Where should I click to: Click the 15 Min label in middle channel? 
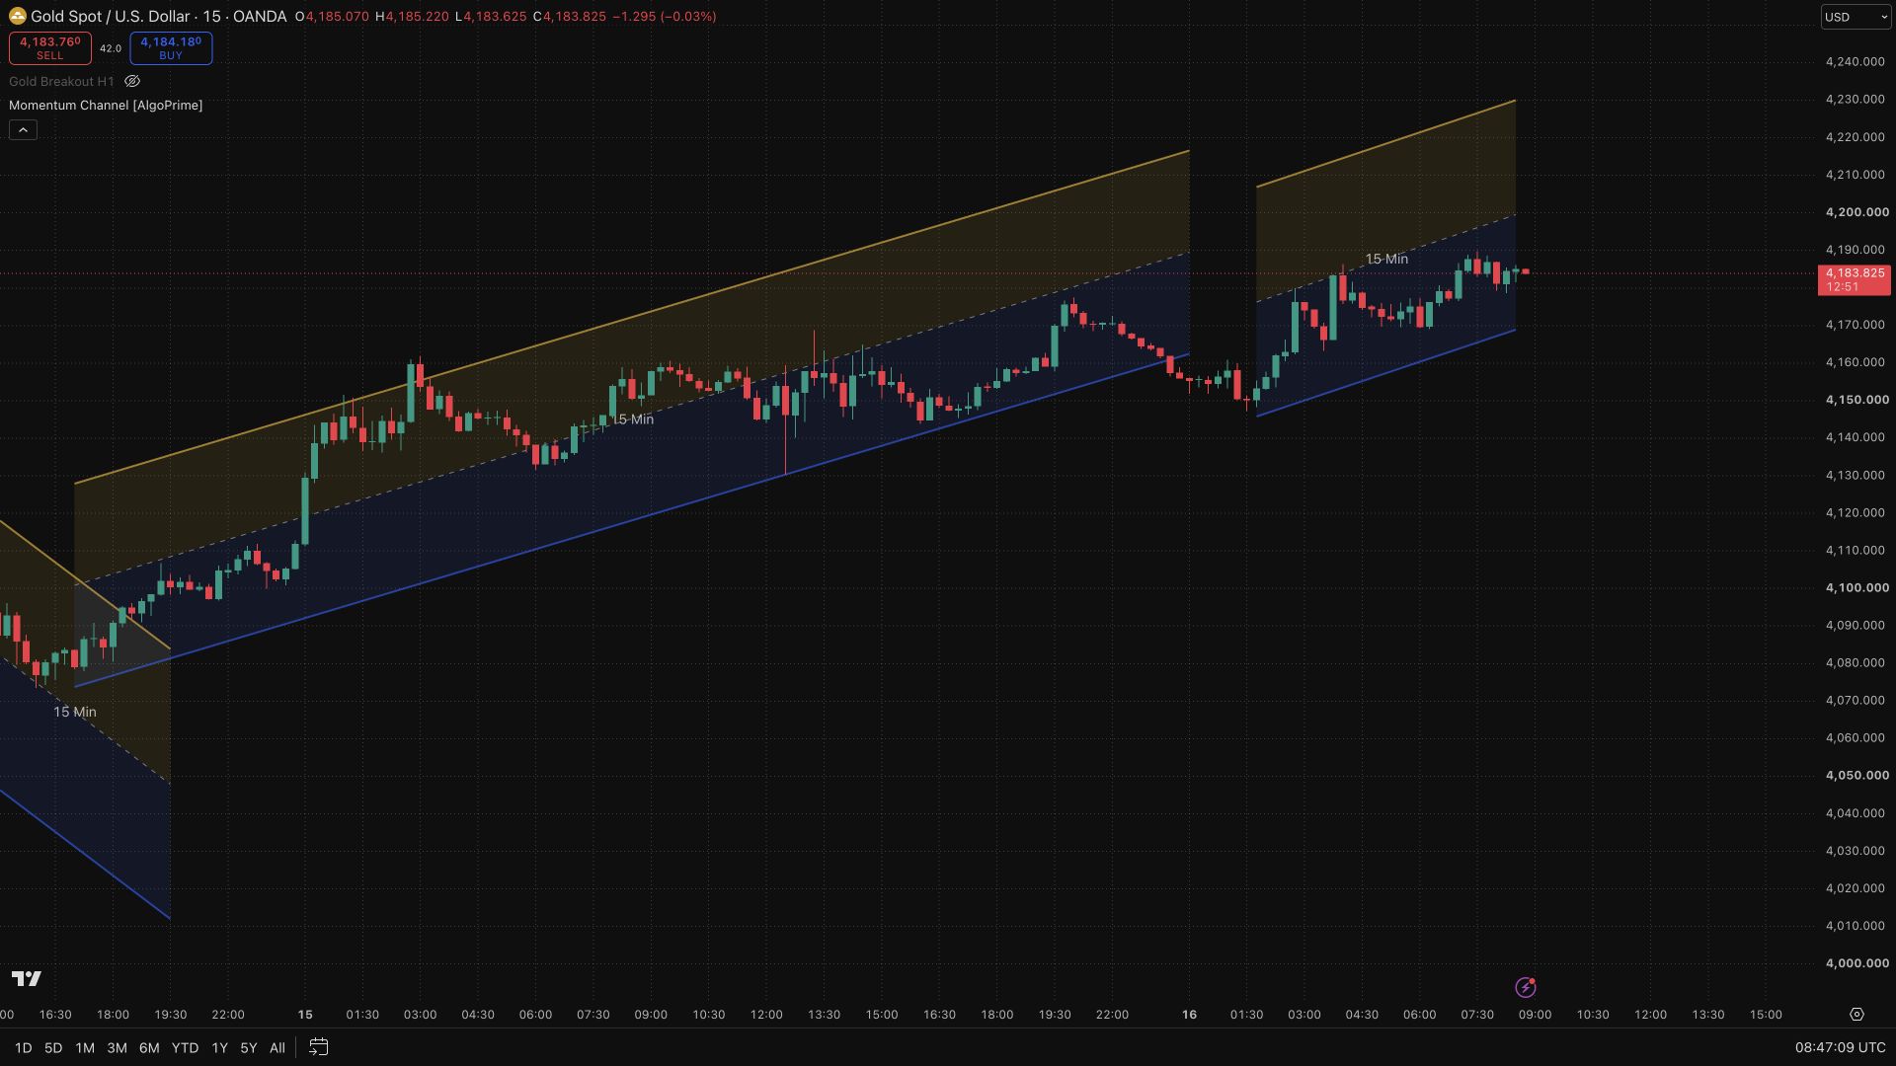[x=633, y=419]
